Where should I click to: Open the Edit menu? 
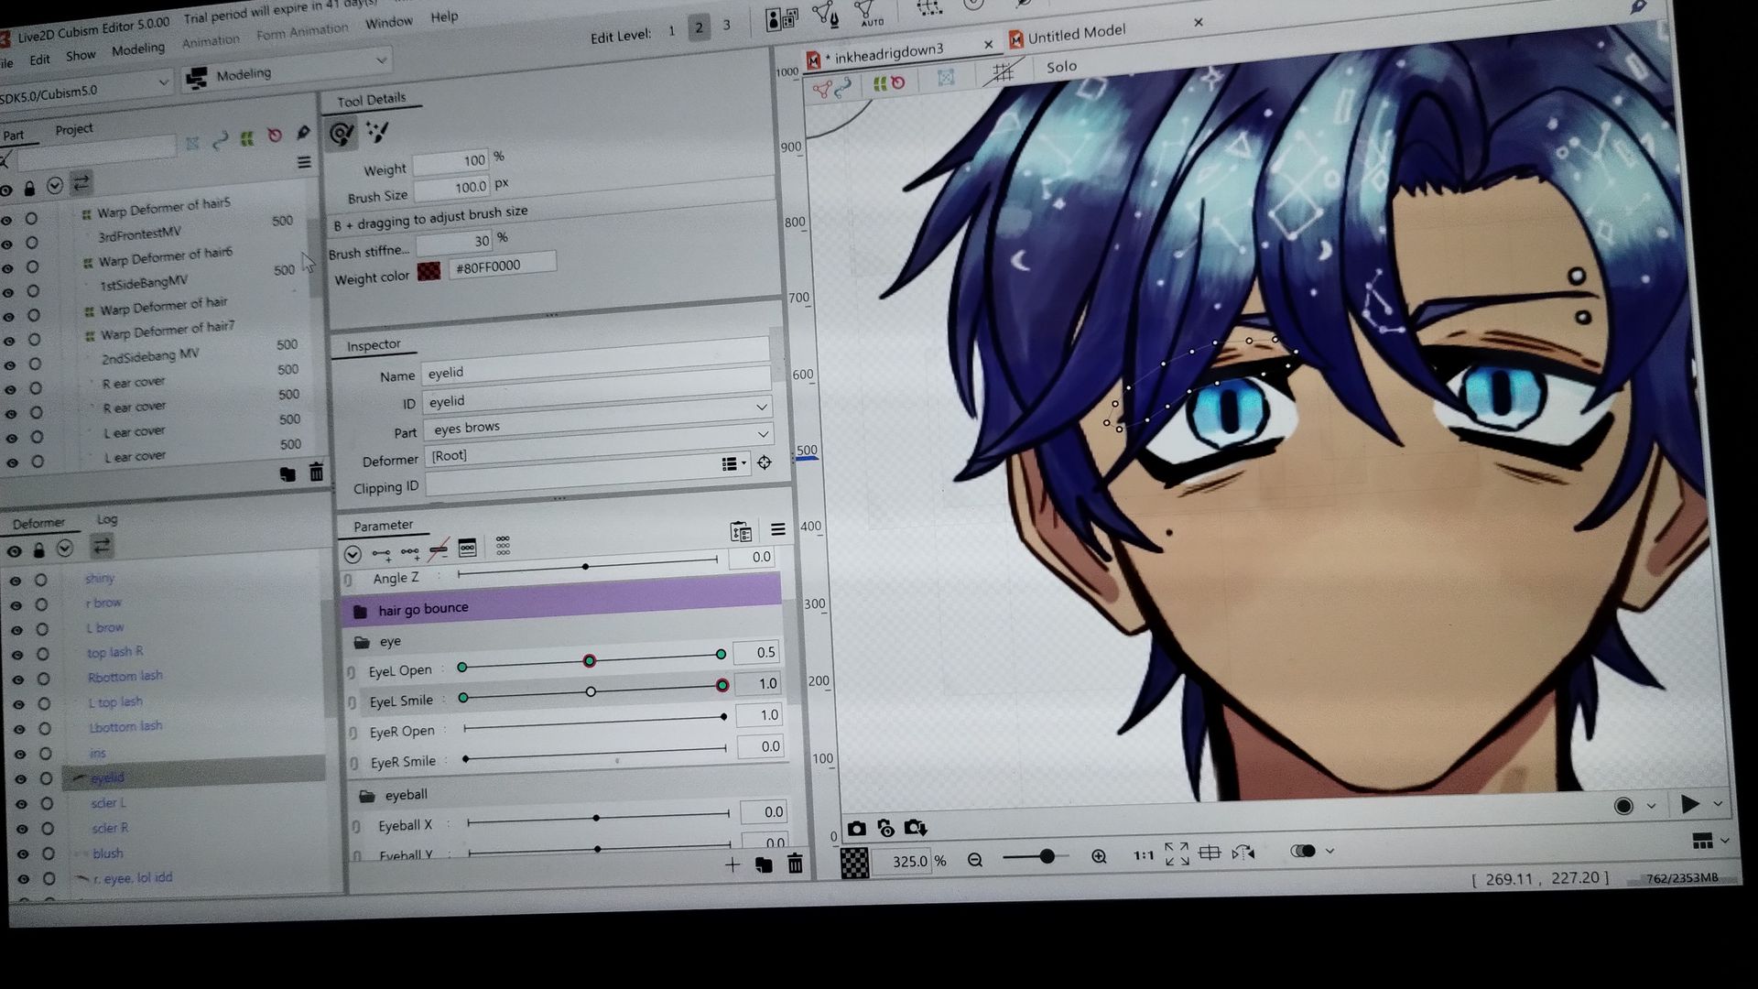click(x=39, y=60)
